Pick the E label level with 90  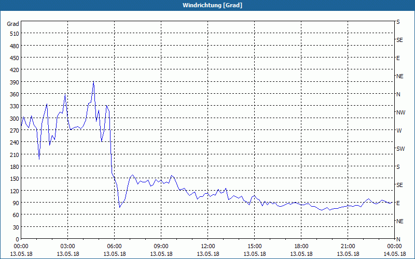(398, 203)
